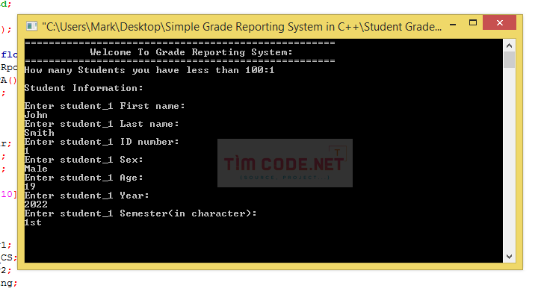Viewport: 541px width, 297px height.
Task: Click 'Enter student_1 Semester(in character):' prompt
Action: [140, 213]
